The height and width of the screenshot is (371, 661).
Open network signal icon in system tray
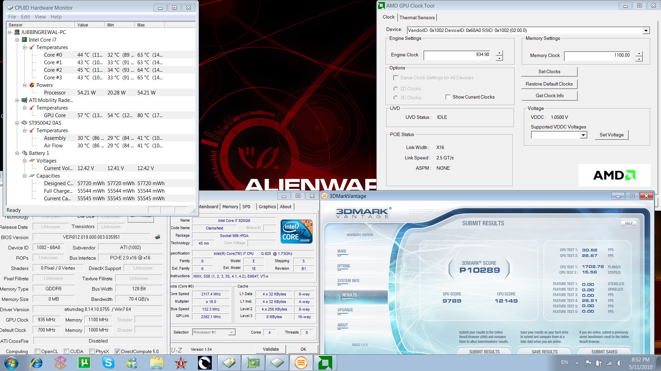609,363
